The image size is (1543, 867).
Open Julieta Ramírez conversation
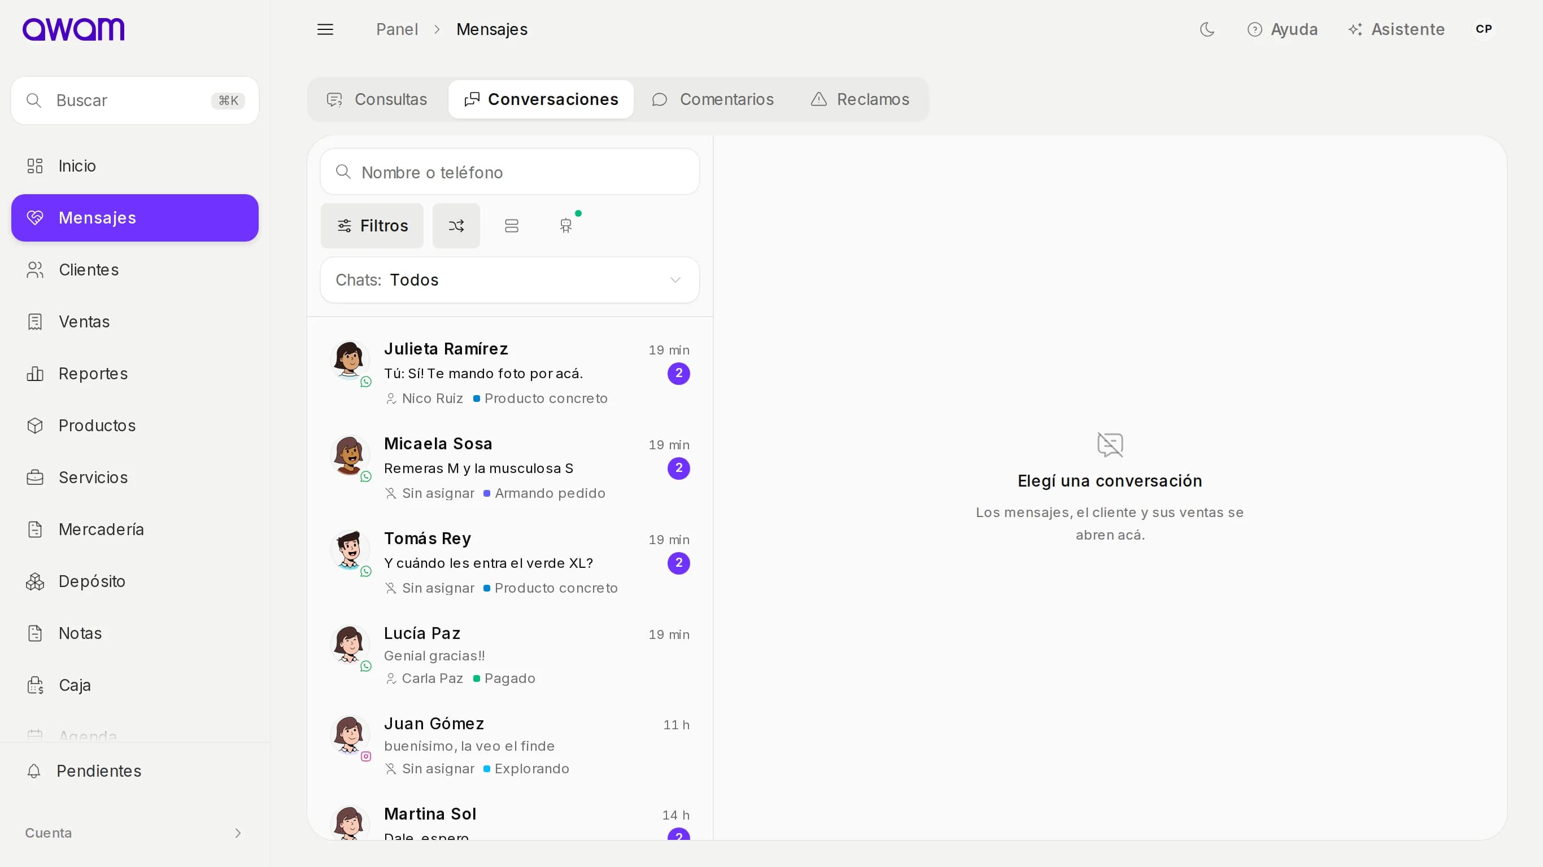point(510,373)
